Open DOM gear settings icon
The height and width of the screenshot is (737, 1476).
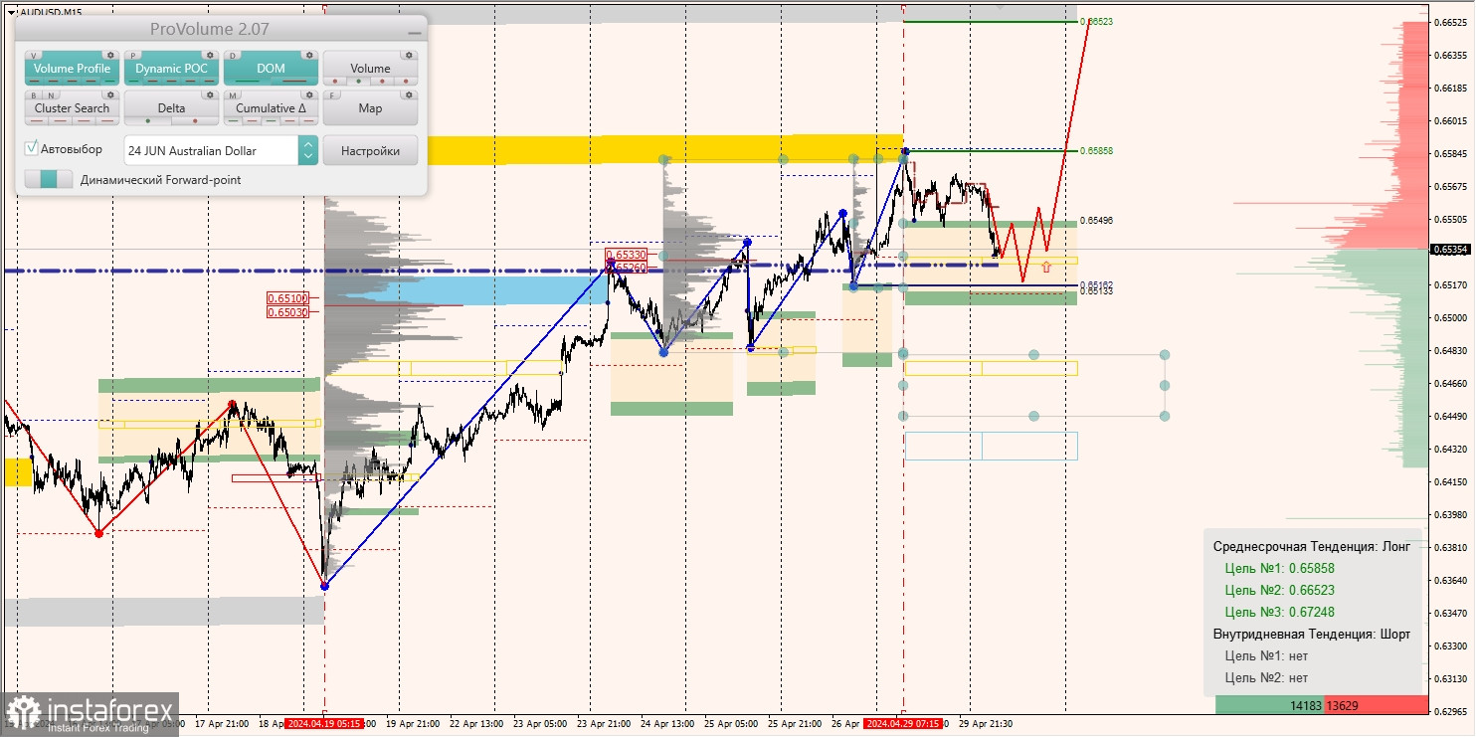coord(309,56)
